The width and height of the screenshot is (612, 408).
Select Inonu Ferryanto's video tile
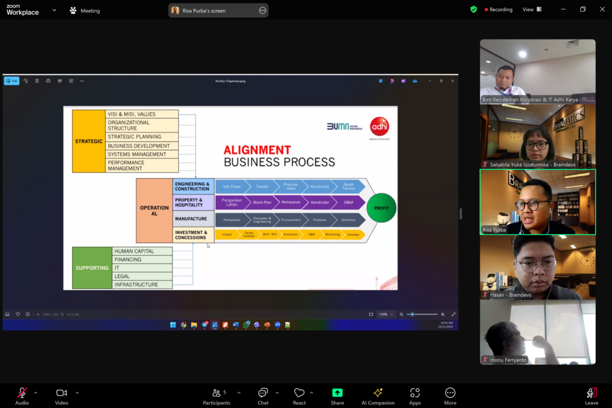(x=537, y=332)
